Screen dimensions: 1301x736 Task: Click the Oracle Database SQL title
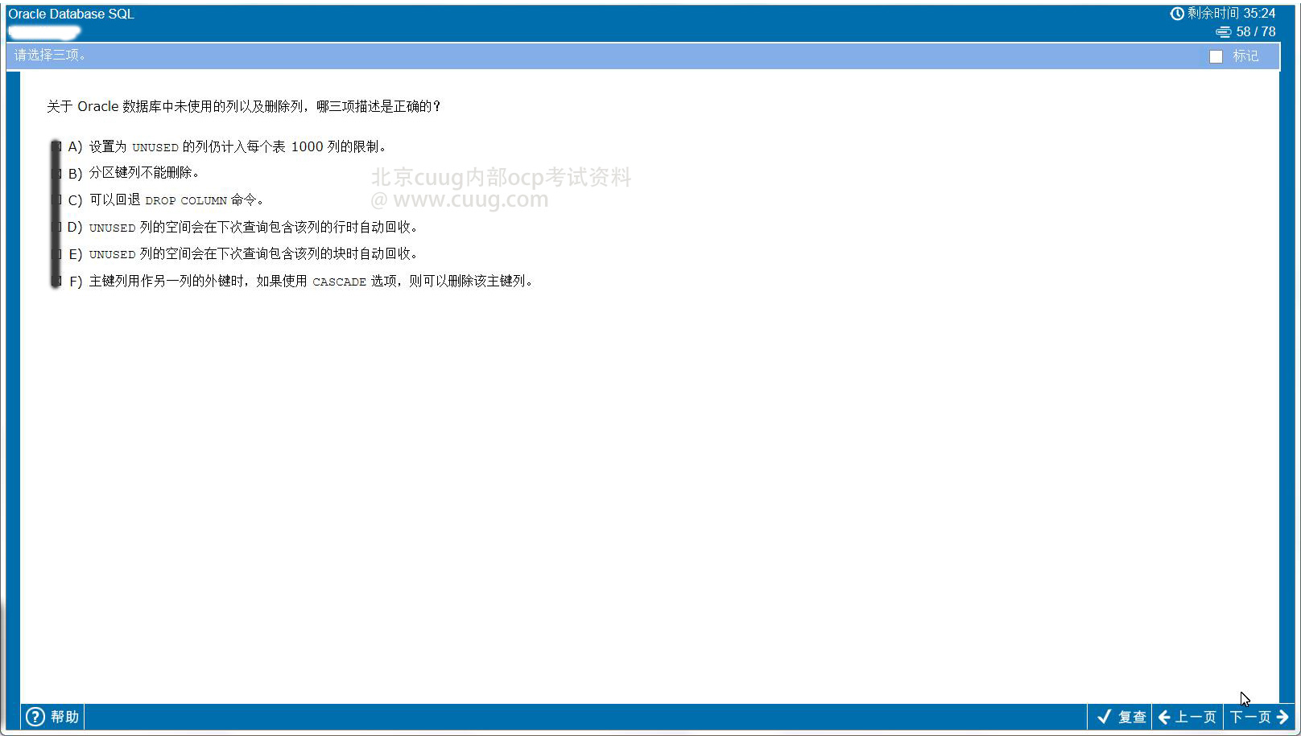tap(71, 14)
